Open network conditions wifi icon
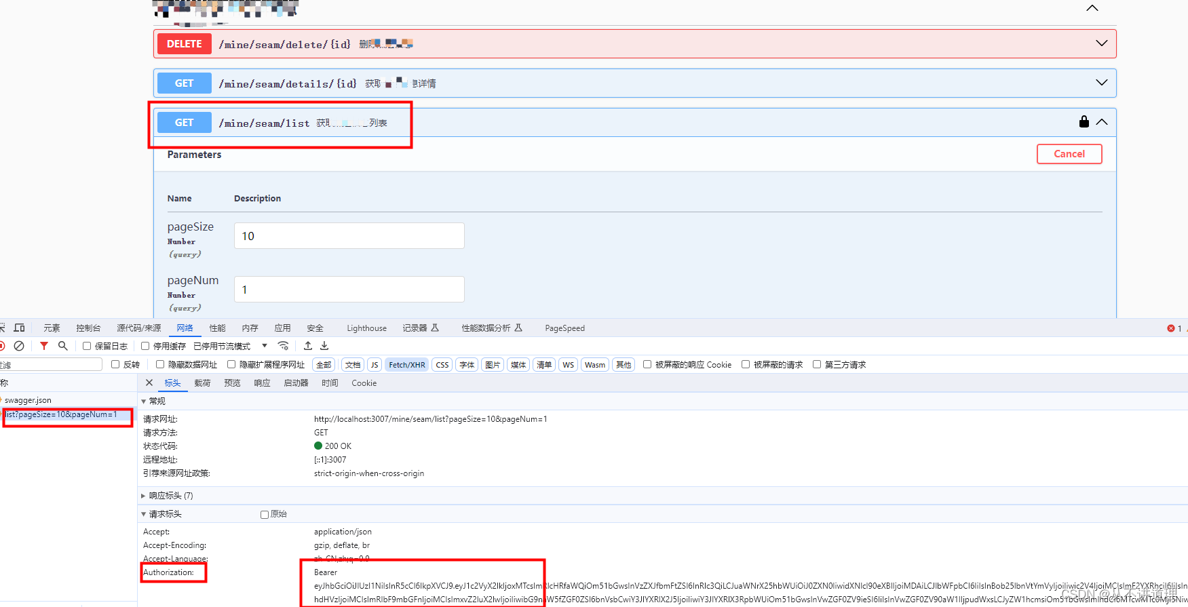The image size is (1188, 607). point(283,346)
